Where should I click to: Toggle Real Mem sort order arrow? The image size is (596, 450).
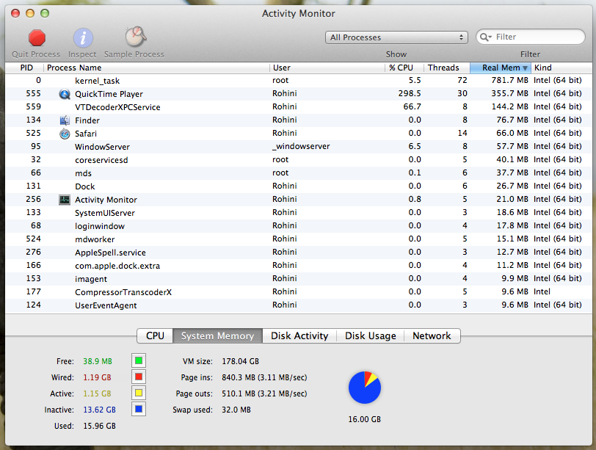[525, 68]
